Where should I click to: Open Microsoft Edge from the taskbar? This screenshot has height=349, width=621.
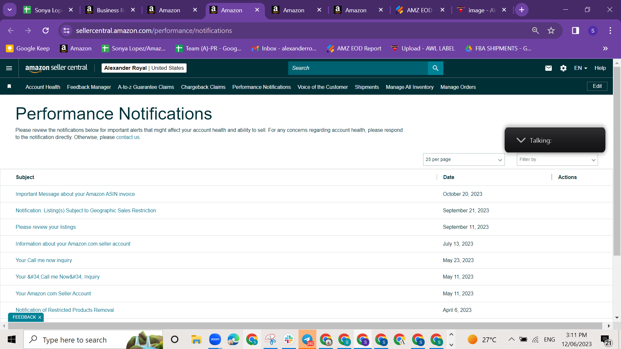[233, 339]
